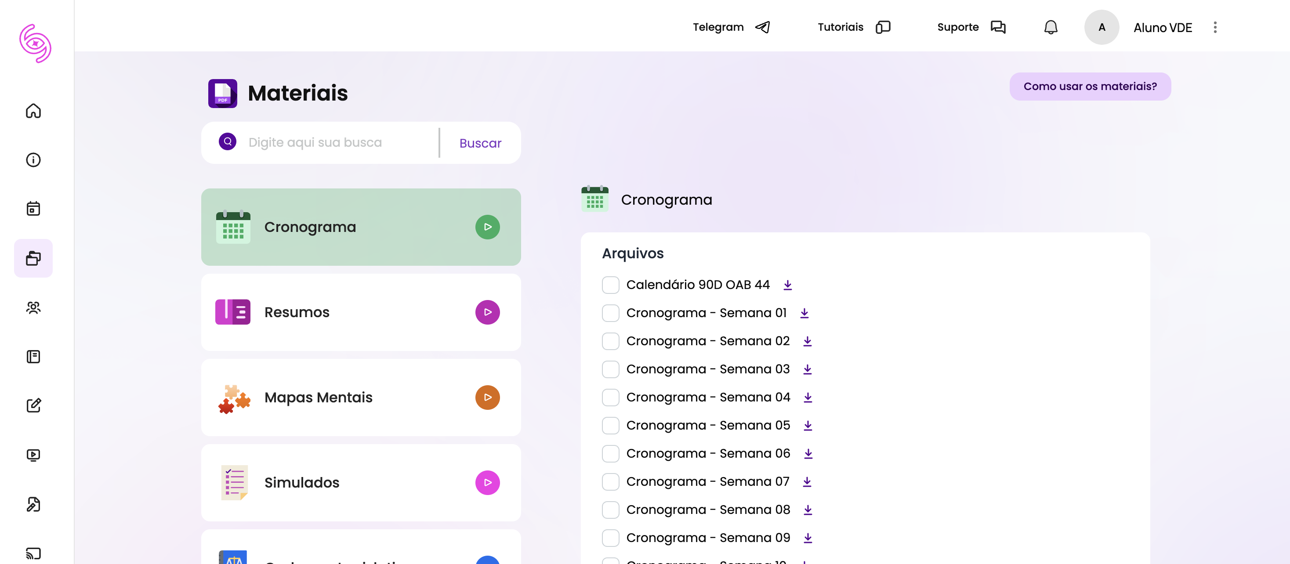
Task: Select the calendar icon in sidebar
Action: tap(33, 209)
